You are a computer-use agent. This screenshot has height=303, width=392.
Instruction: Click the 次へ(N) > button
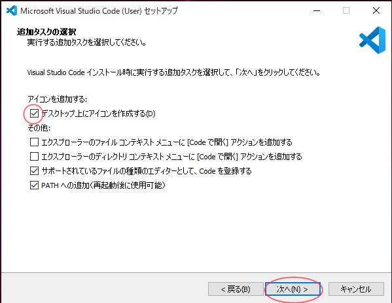(293, 289)
